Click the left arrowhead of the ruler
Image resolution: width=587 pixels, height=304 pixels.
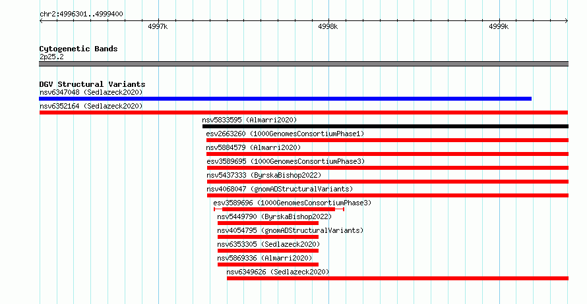[41, 21]
